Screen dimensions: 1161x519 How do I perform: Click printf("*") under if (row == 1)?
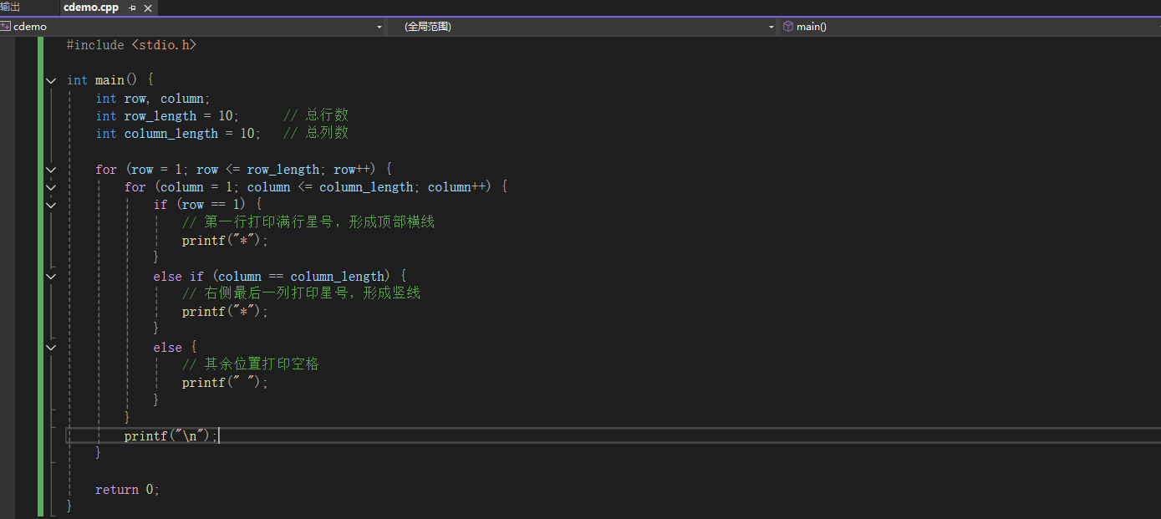(226, 241)
